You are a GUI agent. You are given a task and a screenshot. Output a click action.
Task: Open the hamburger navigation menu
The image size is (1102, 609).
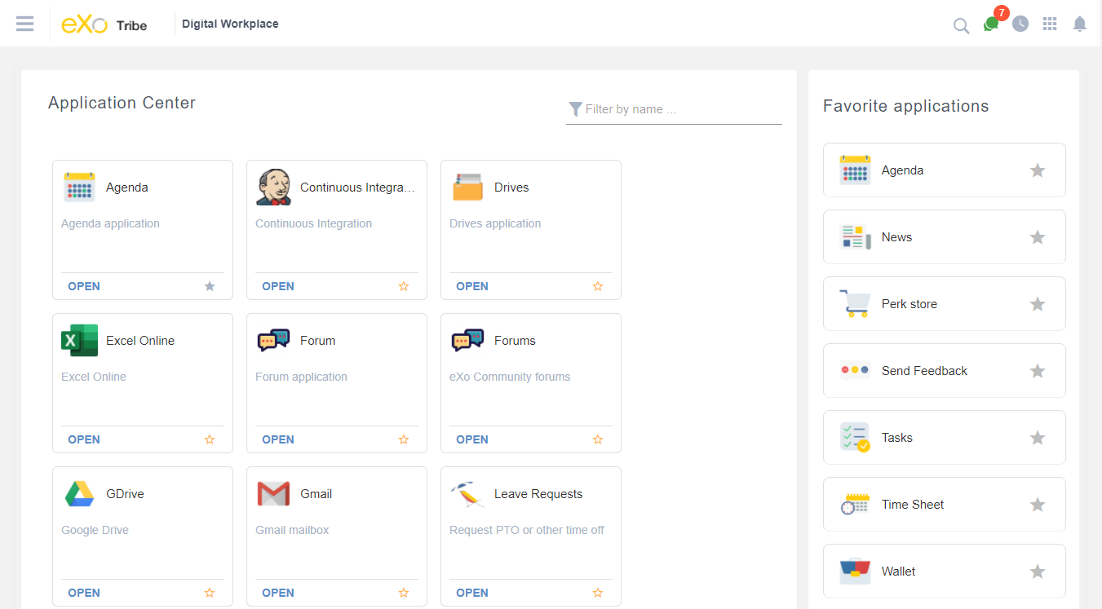(25, 24)
